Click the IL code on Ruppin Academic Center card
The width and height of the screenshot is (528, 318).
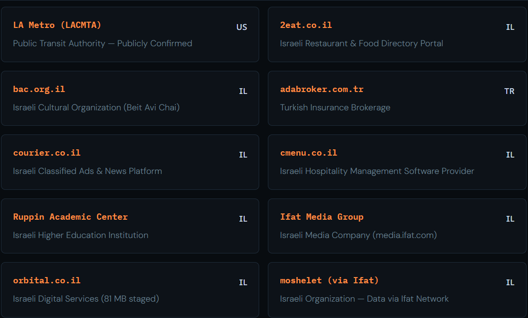point(243,219)
